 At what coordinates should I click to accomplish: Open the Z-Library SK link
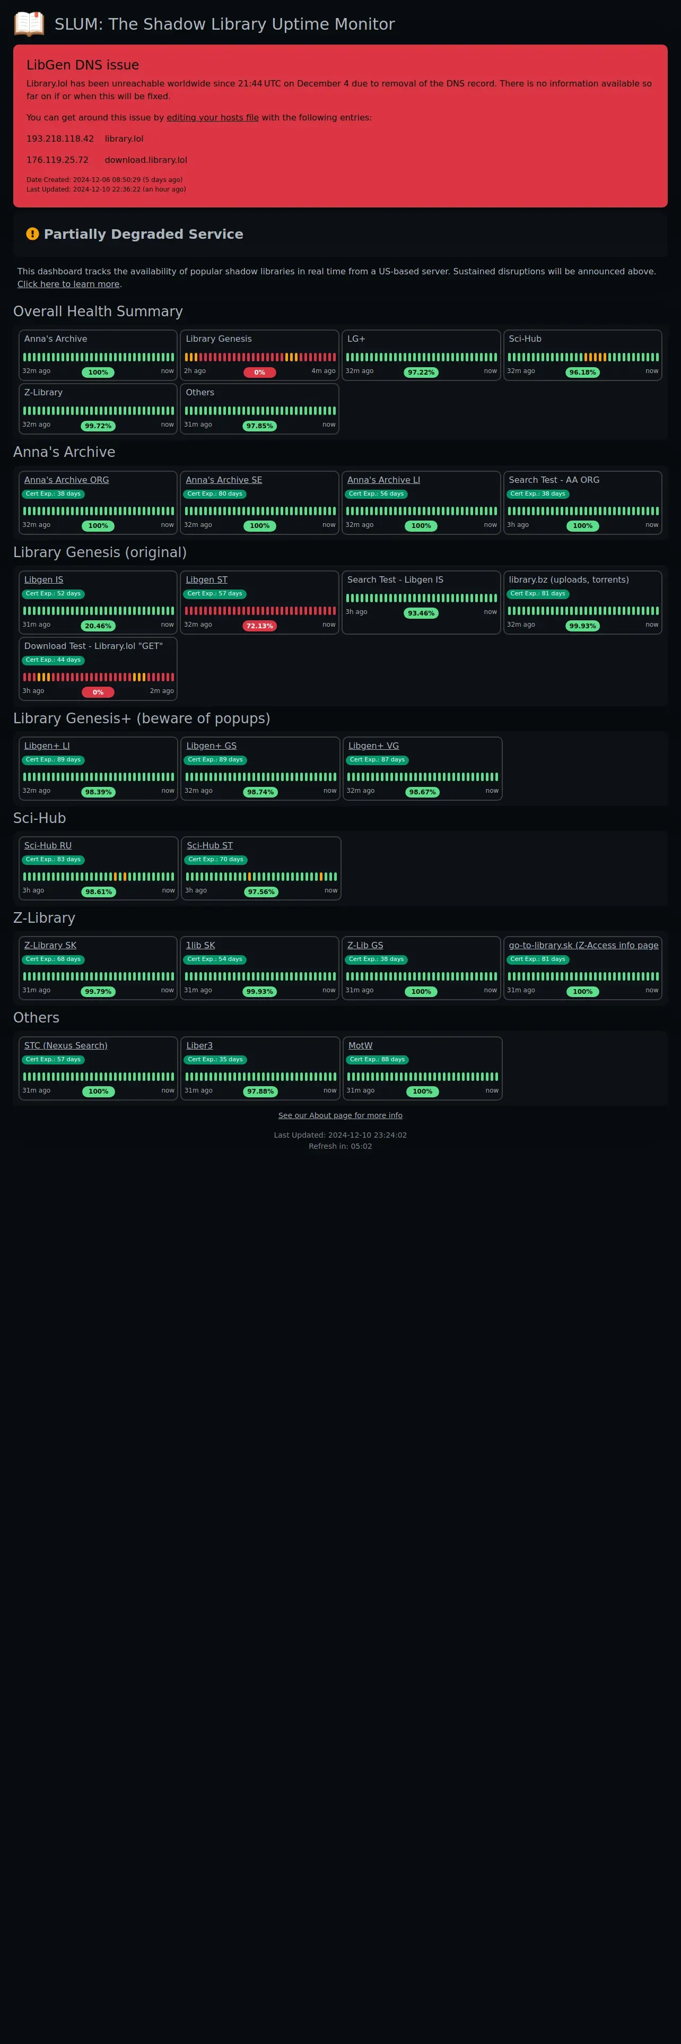pos(50,946)
